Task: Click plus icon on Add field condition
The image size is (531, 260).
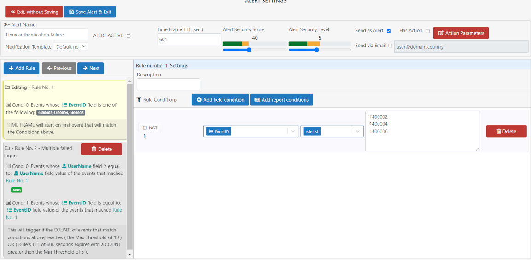Action: click(x=199, y=100)
